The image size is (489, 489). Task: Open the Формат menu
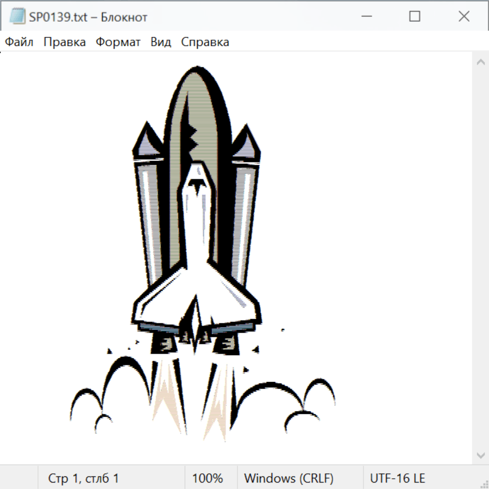click(118, 42)
